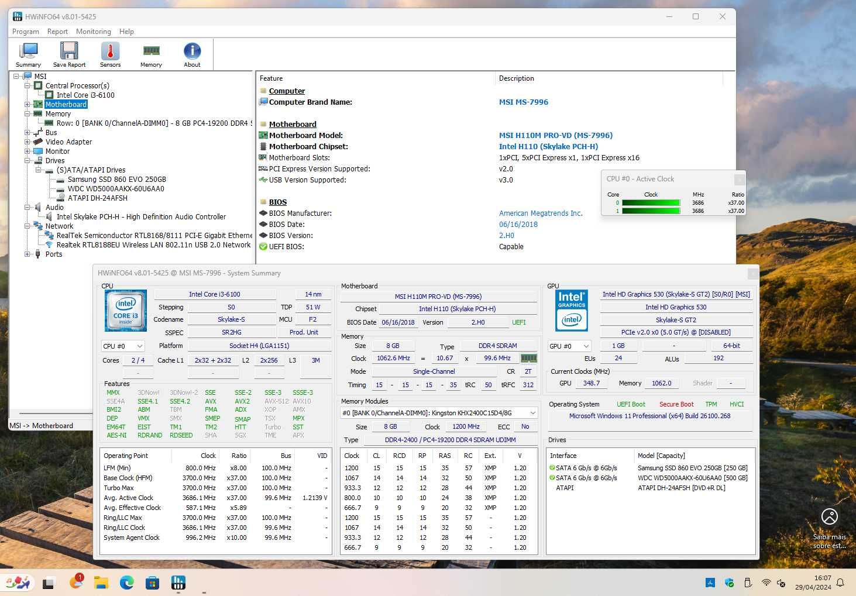The height and width of the screenshot is (596, 856).
Task: Click the USB Version Supported icon
Action: 263,180
